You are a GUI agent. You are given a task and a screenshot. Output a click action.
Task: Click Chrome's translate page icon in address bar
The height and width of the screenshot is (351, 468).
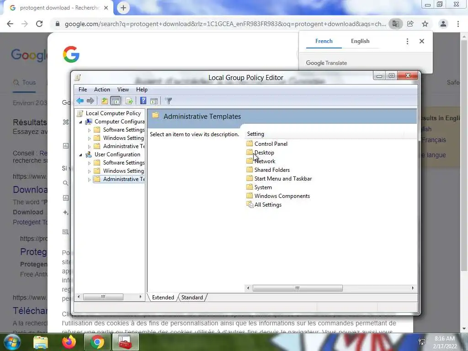pos(395,24)
